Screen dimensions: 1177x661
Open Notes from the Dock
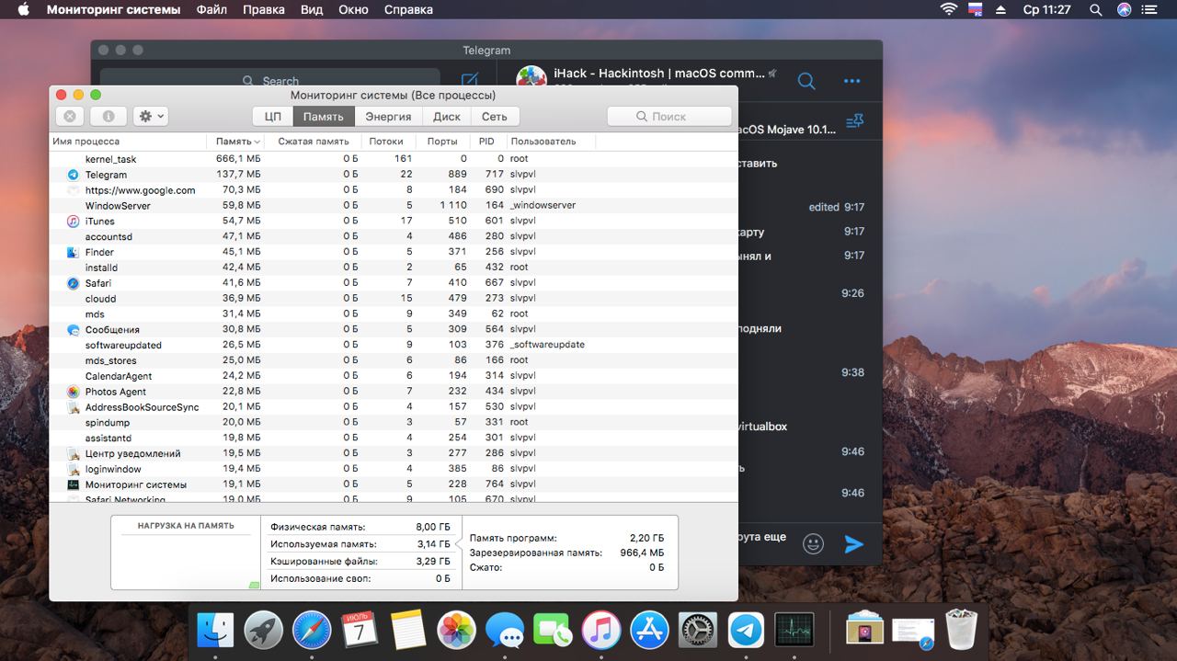tap(408, 630)
